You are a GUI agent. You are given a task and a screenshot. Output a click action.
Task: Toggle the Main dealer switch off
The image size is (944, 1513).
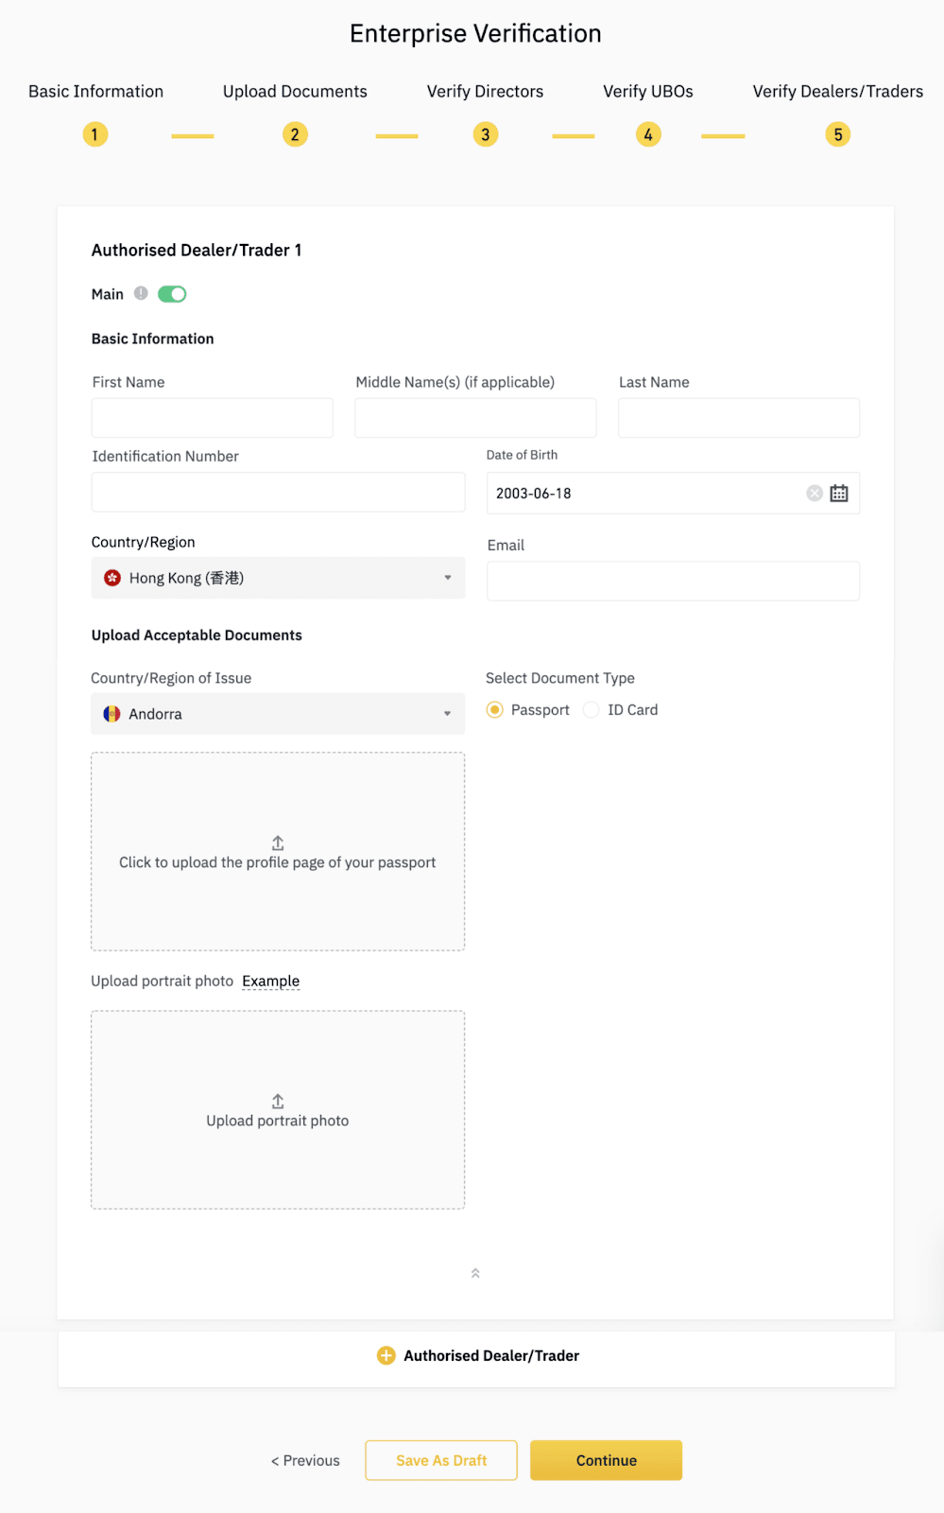[172, 294]
